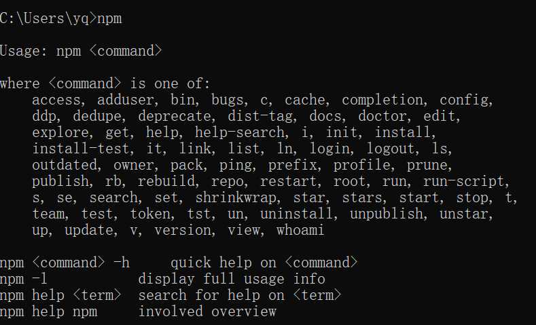The width and height of the screenshot is (536, 325).
Task: Click the 'npm help npm' line
Action: (x=48, y=312)
